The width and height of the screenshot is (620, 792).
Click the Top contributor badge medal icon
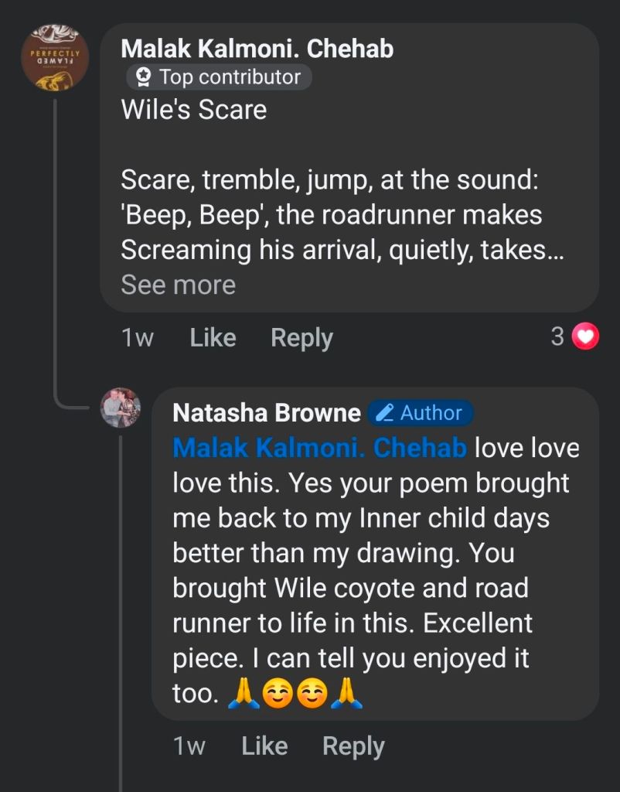(143, 77)
